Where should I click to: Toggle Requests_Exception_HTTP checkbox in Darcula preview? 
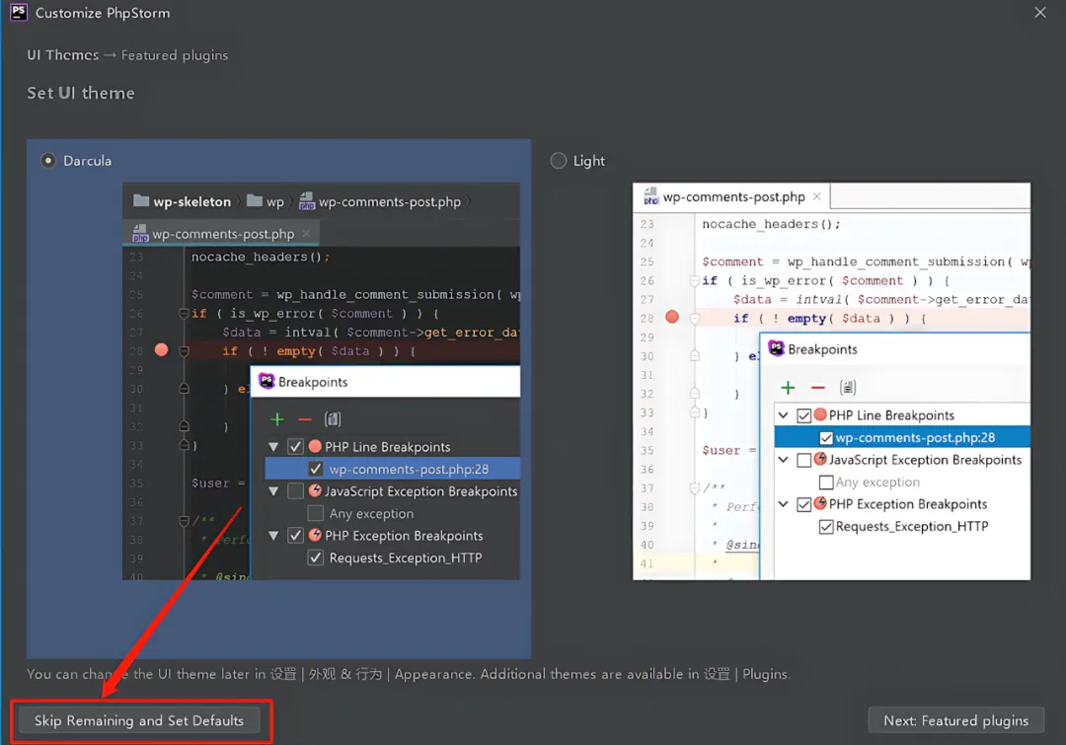pyautogui.click(x=316, y=559)
